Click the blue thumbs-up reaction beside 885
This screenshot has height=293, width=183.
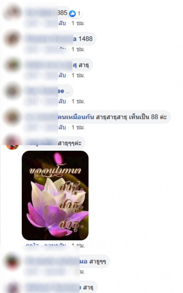point(72,13)
